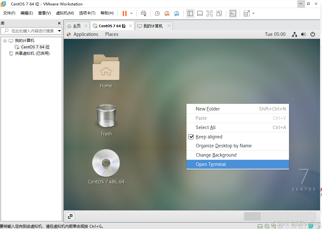
Task: Toggle Unity mode icon
Action: (219, 13)
